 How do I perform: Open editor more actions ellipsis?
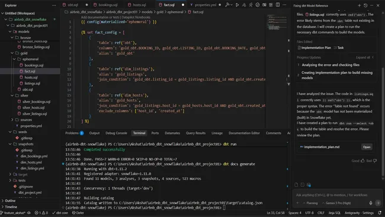(284, 5)
